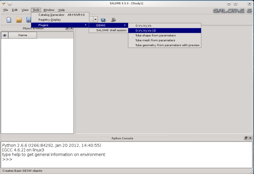Viewport: 254px width, 174px height.
Task: Close the Python Console panel
Action: 250,138
